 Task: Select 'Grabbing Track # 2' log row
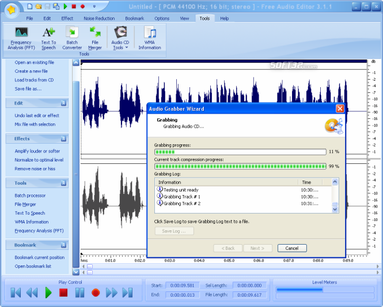(x=244, y=204)
